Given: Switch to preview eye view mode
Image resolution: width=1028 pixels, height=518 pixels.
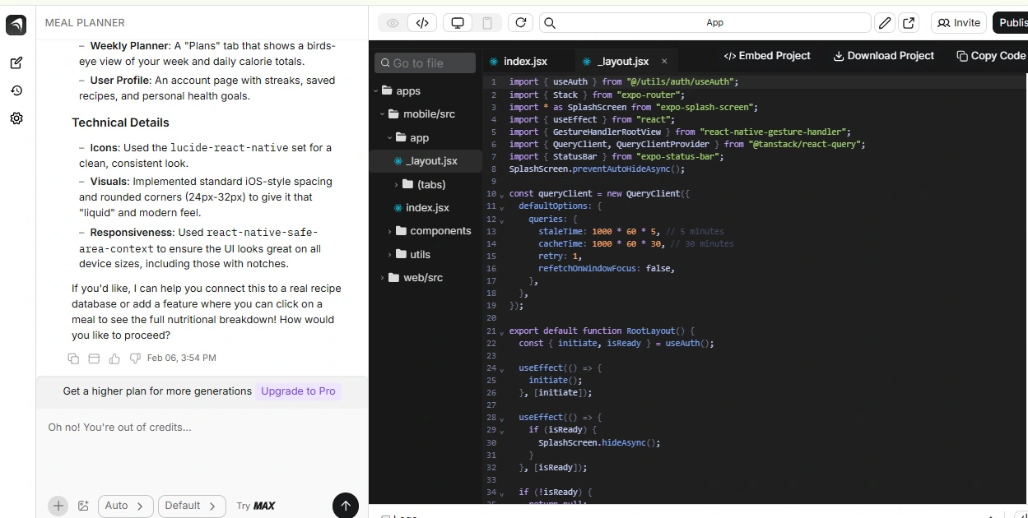Looking at the screenshot, I should [x=393, y=23].
